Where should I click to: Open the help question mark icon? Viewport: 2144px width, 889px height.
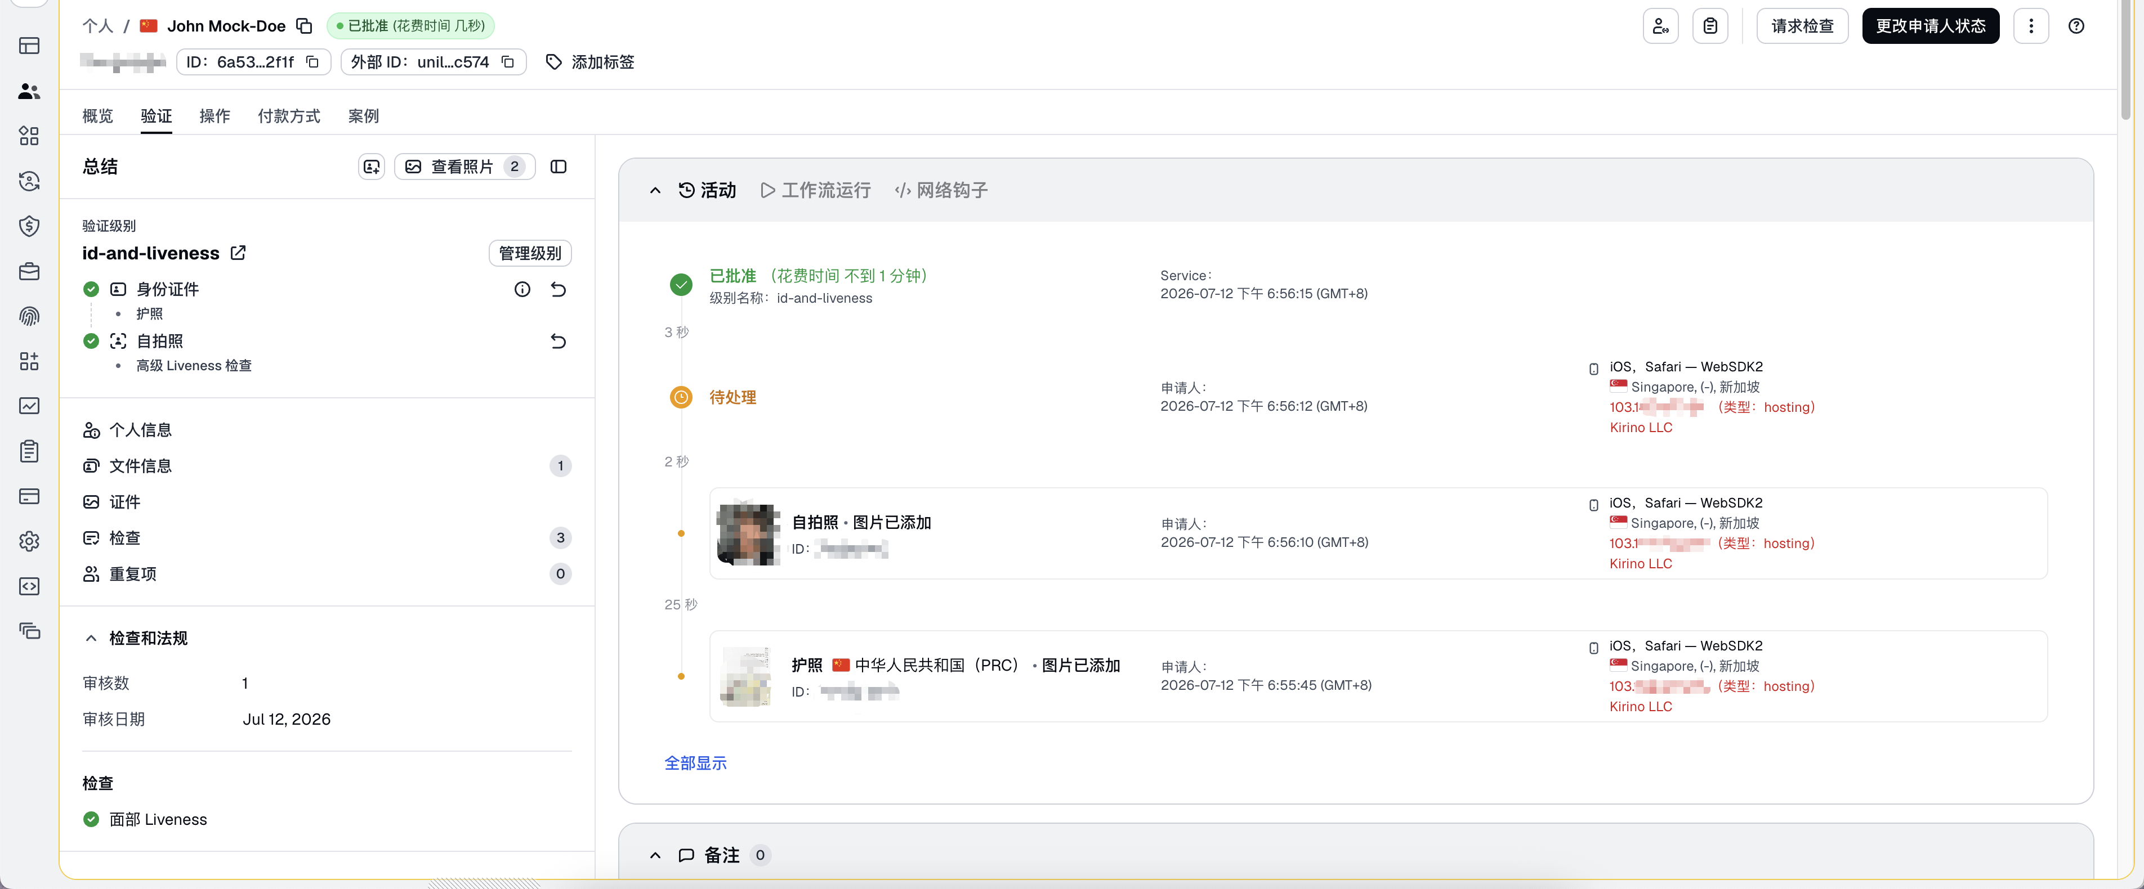coord(2076,26)
